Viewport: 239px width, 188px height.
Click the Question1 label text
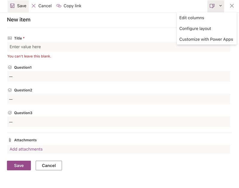[23, 67]
